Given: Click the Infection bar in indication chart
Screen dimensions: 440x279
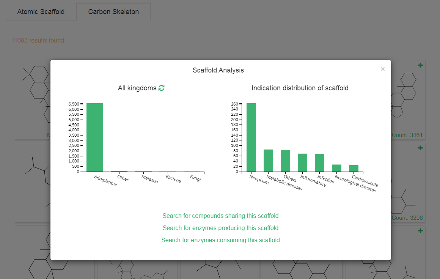Looking at the screenshot, I should [319, 163].
